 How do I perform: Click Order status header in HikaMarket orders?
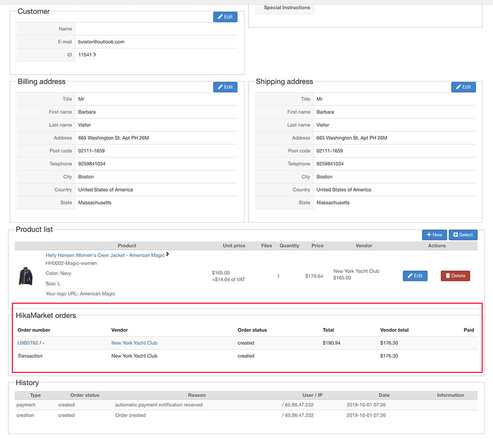click(252, 330)
